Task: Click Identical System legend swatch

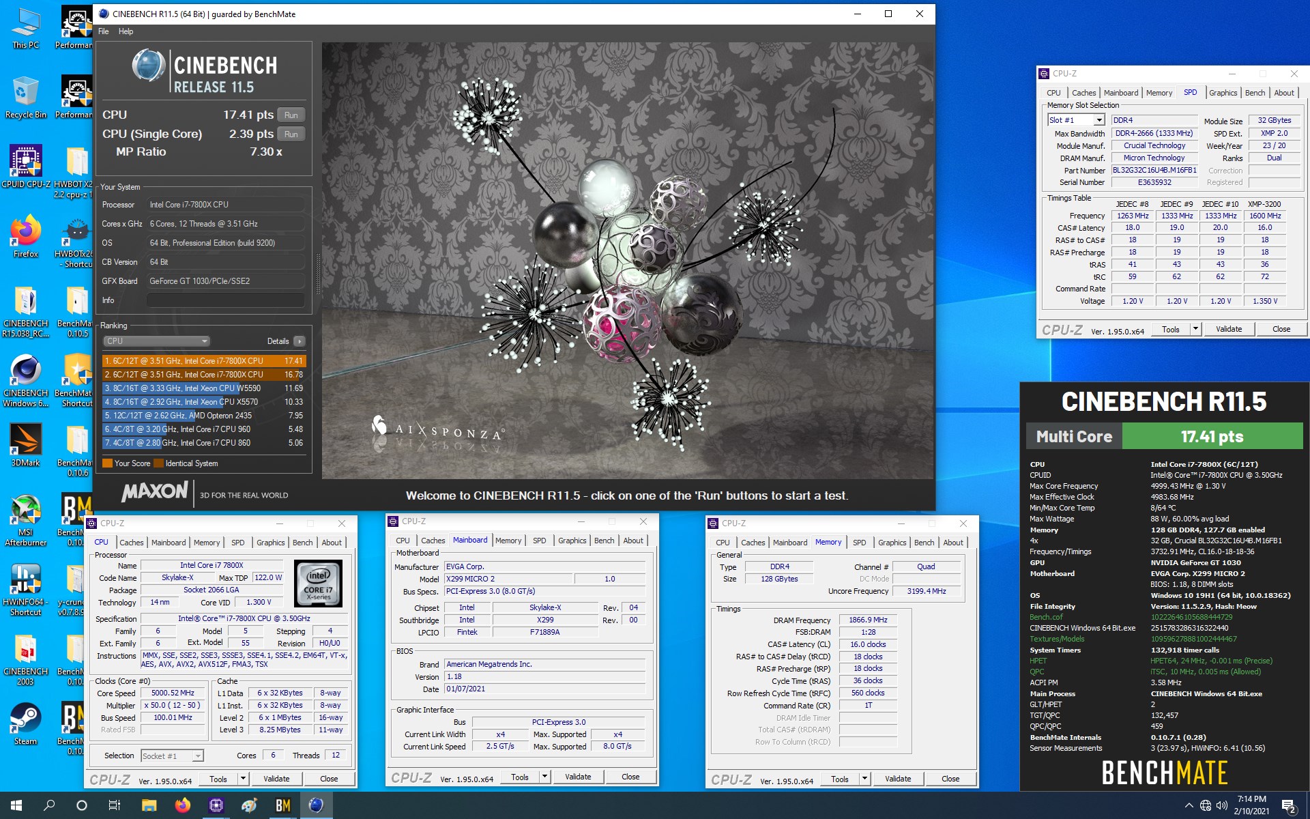Action: tap(159, 463)
